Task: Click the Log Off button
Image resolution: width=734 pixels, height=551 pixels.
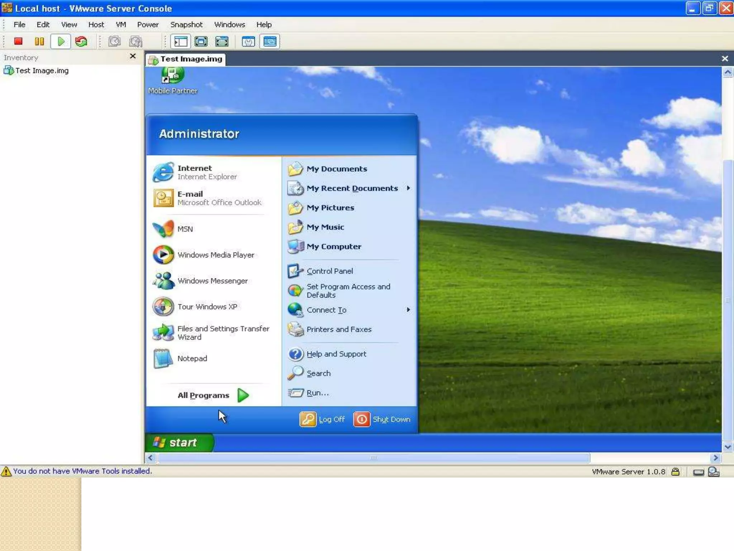Action: point(322,419)
